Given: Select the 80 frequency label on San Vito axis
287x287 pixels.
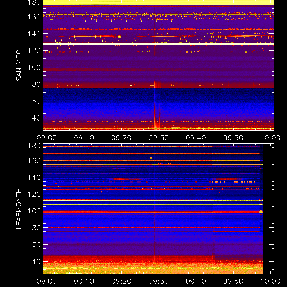Looking at the screenshot, I should pos(36,84).
